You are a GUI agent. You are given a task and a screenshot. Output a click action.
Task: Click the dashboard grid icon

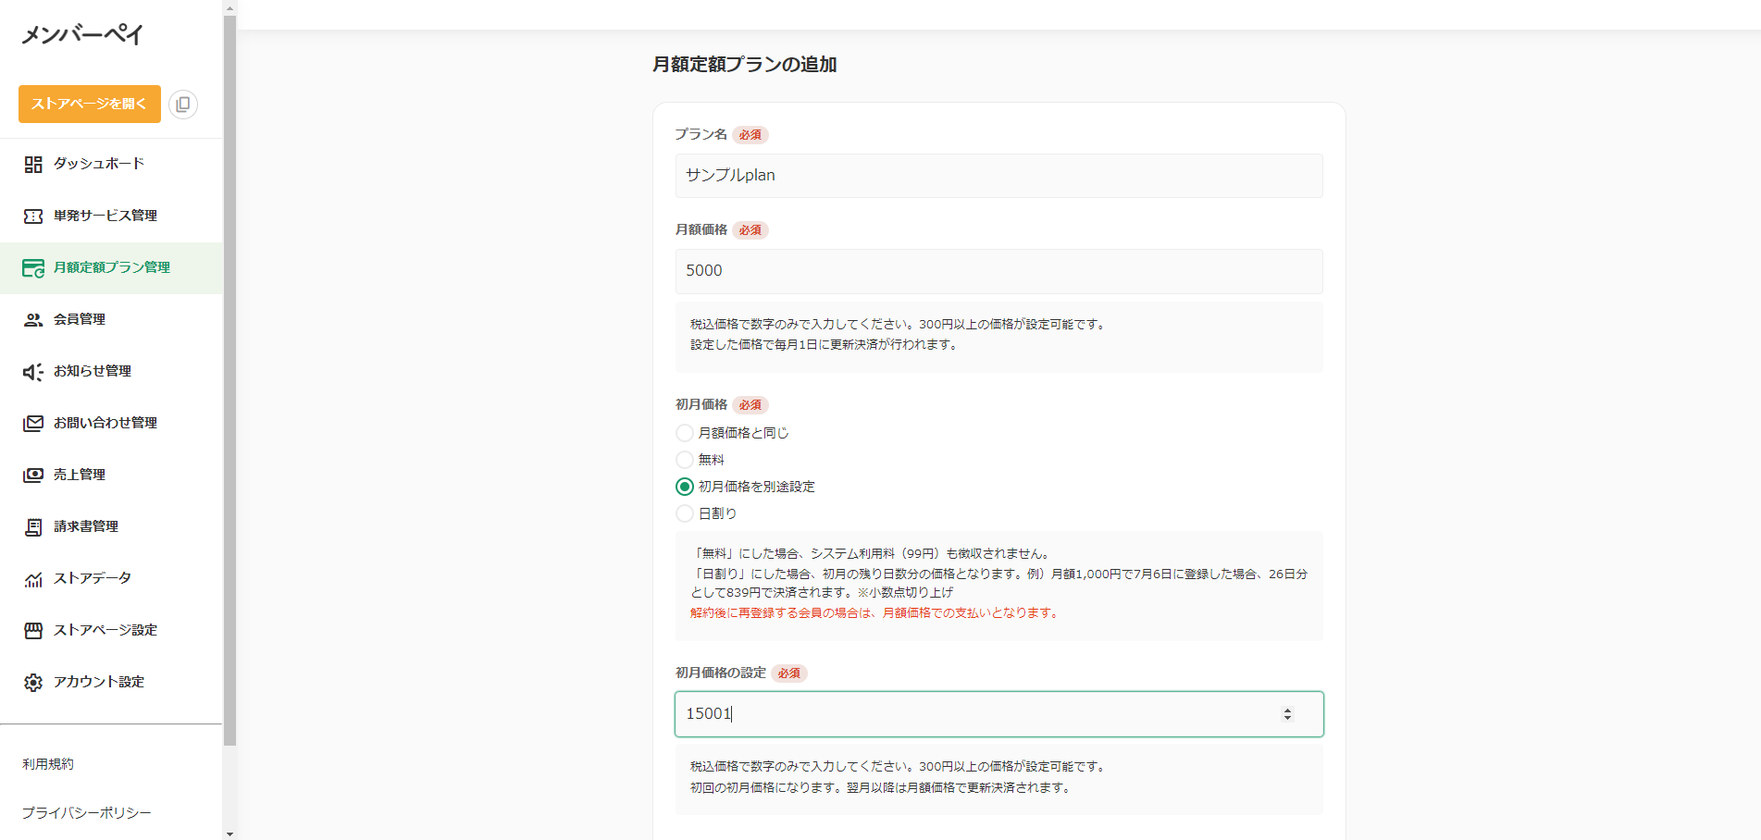[x=33, y=164]
